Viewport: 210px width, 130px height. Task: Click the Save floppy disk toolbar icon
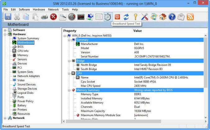click(x=8, y=17)
